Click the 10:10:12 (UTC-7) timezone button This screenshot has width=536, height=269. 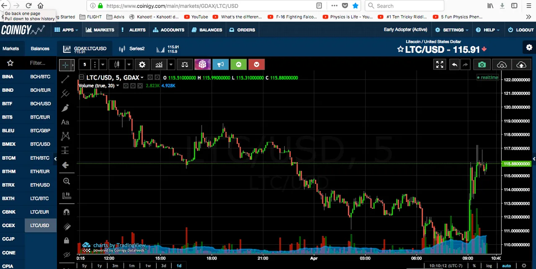(x=446, y=266)
